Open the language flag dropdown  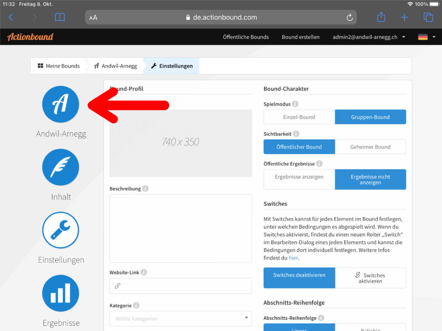[426, 37]
